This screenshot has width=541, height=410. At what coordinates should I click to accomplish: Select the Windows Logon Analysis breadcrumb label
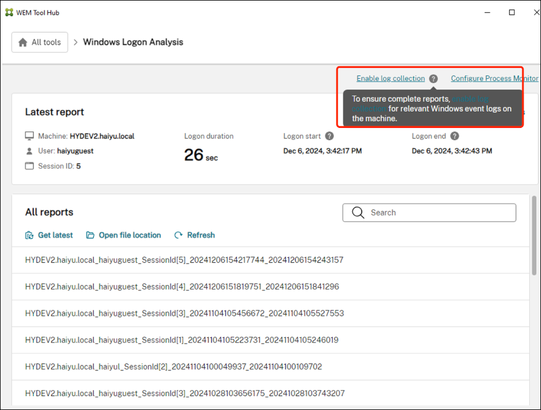(133, 42)
